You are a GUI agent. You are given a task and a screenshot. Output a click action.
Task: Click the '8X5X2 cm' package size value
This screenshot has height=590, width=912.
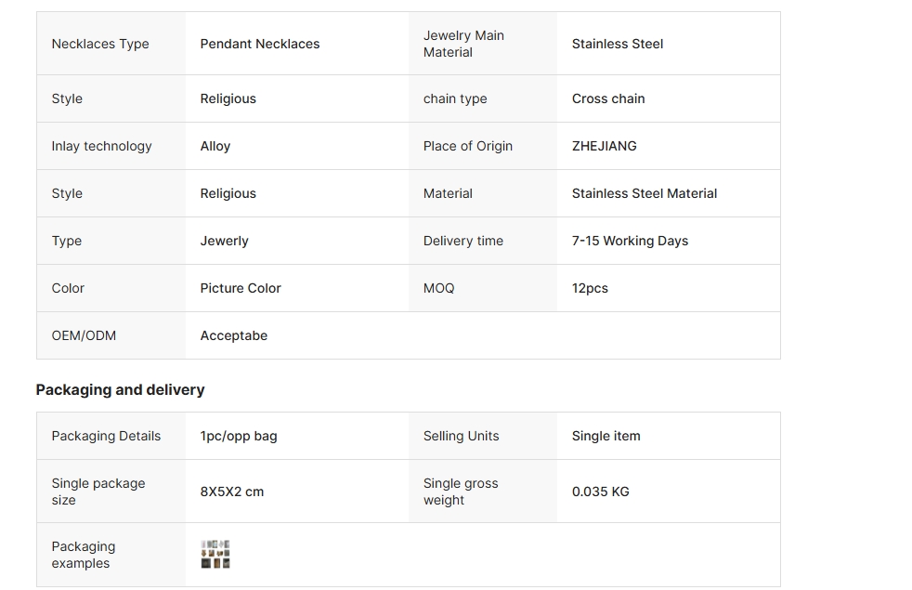[x=232, y=492]
